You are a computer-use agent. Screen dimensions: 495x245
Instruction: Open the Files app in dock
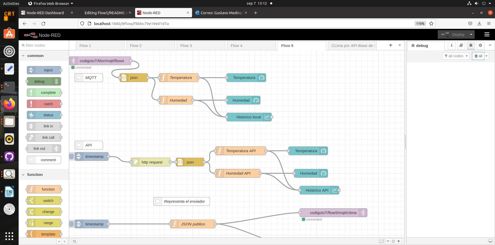(9, 121)
